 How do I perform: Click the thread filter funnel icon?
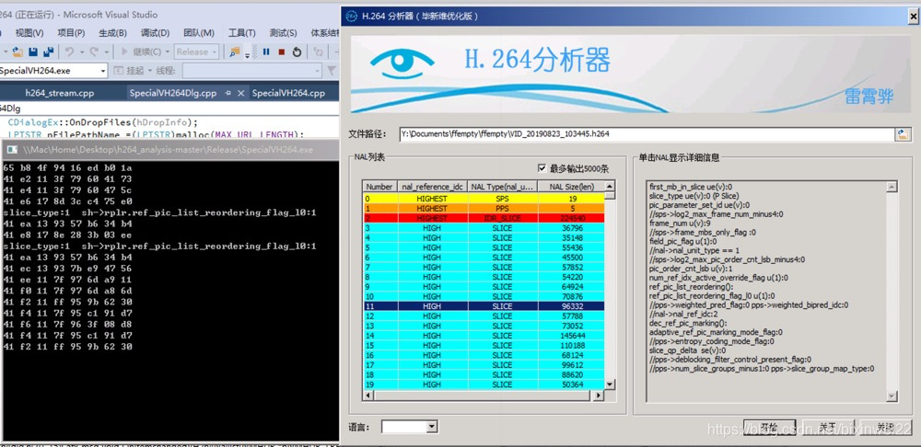click(332, 71)
